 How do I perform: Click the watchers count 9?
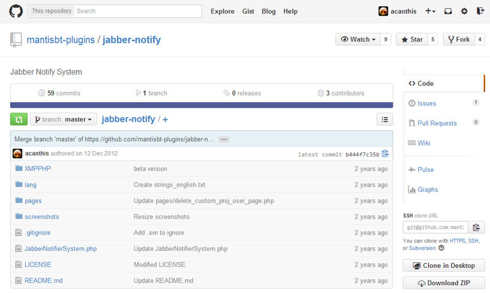[386, 39]
